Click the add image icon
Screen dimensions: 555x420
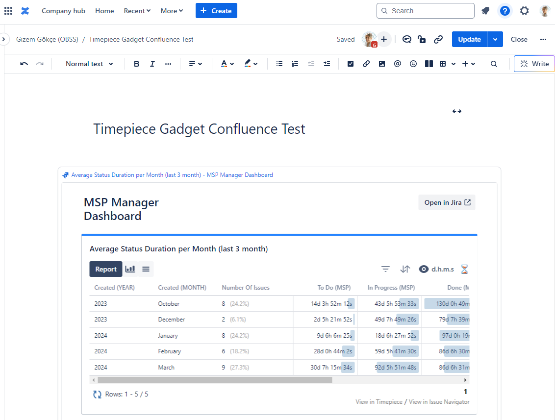pos(382,64)
